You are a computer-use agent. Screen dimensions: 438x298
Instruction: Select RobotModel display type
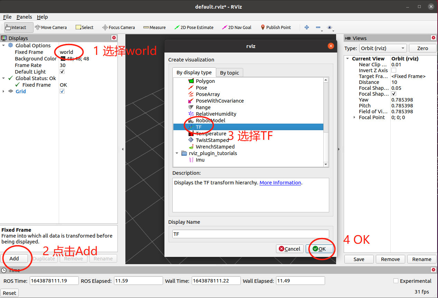pos(210,121)
